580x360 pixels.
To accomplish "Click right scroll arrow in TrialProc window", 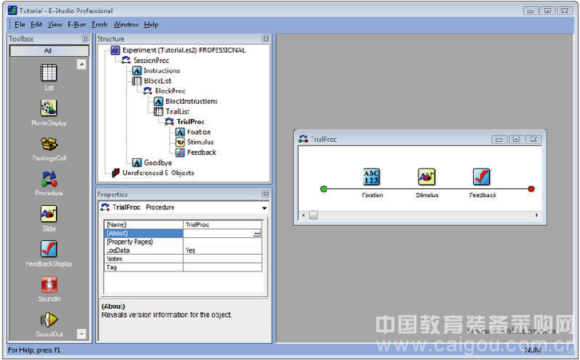I will [537, 215].
